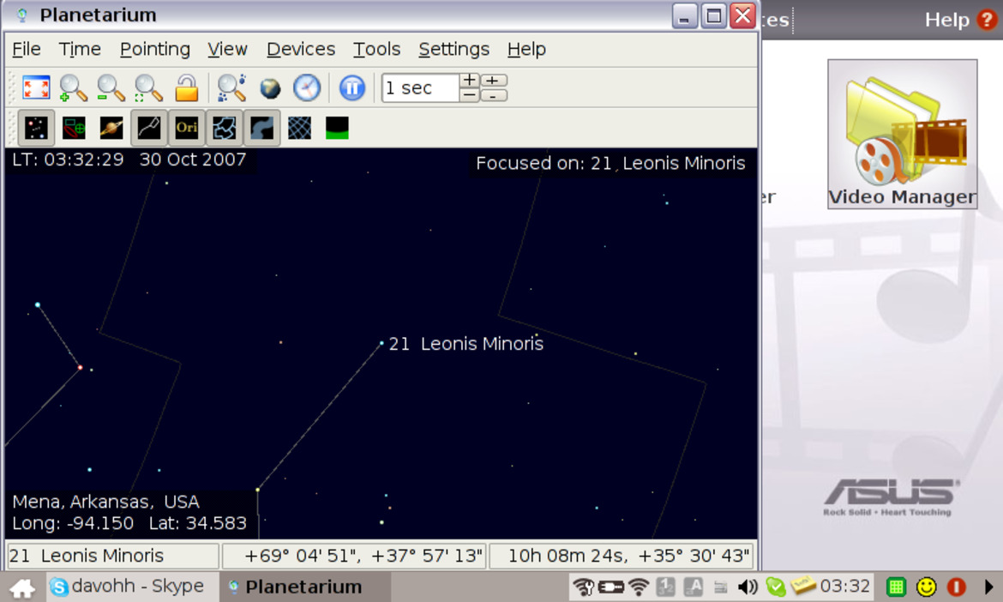
Task: Click the Zoom Out magnifier icon
Action: [111, 87]
